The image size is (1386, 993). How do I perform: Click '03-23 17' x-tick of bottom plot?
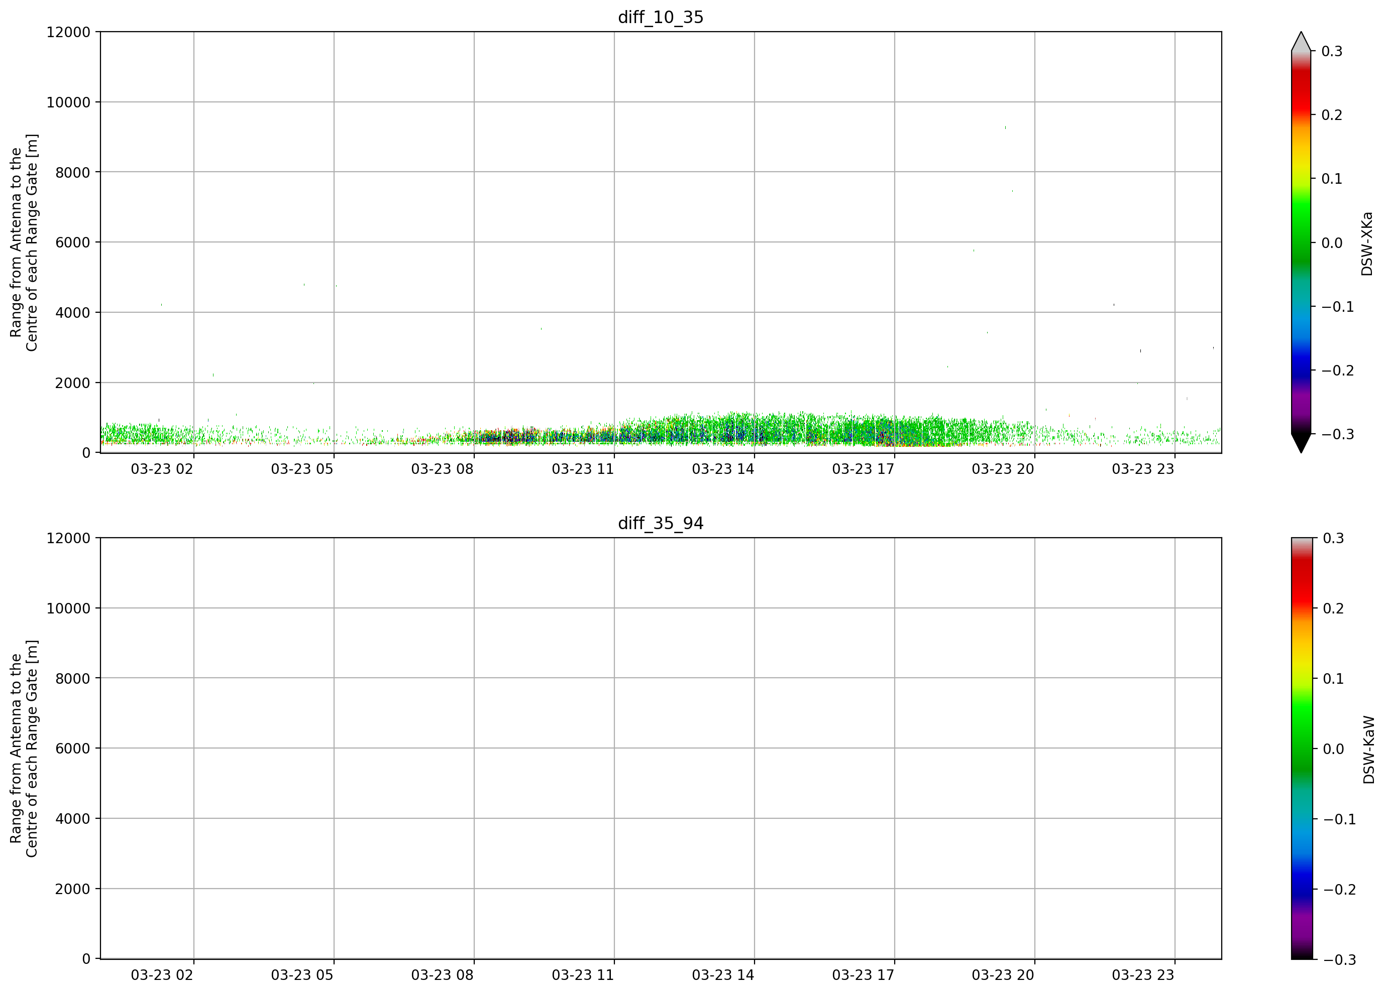pyautogui.click(x=863, y=975)
